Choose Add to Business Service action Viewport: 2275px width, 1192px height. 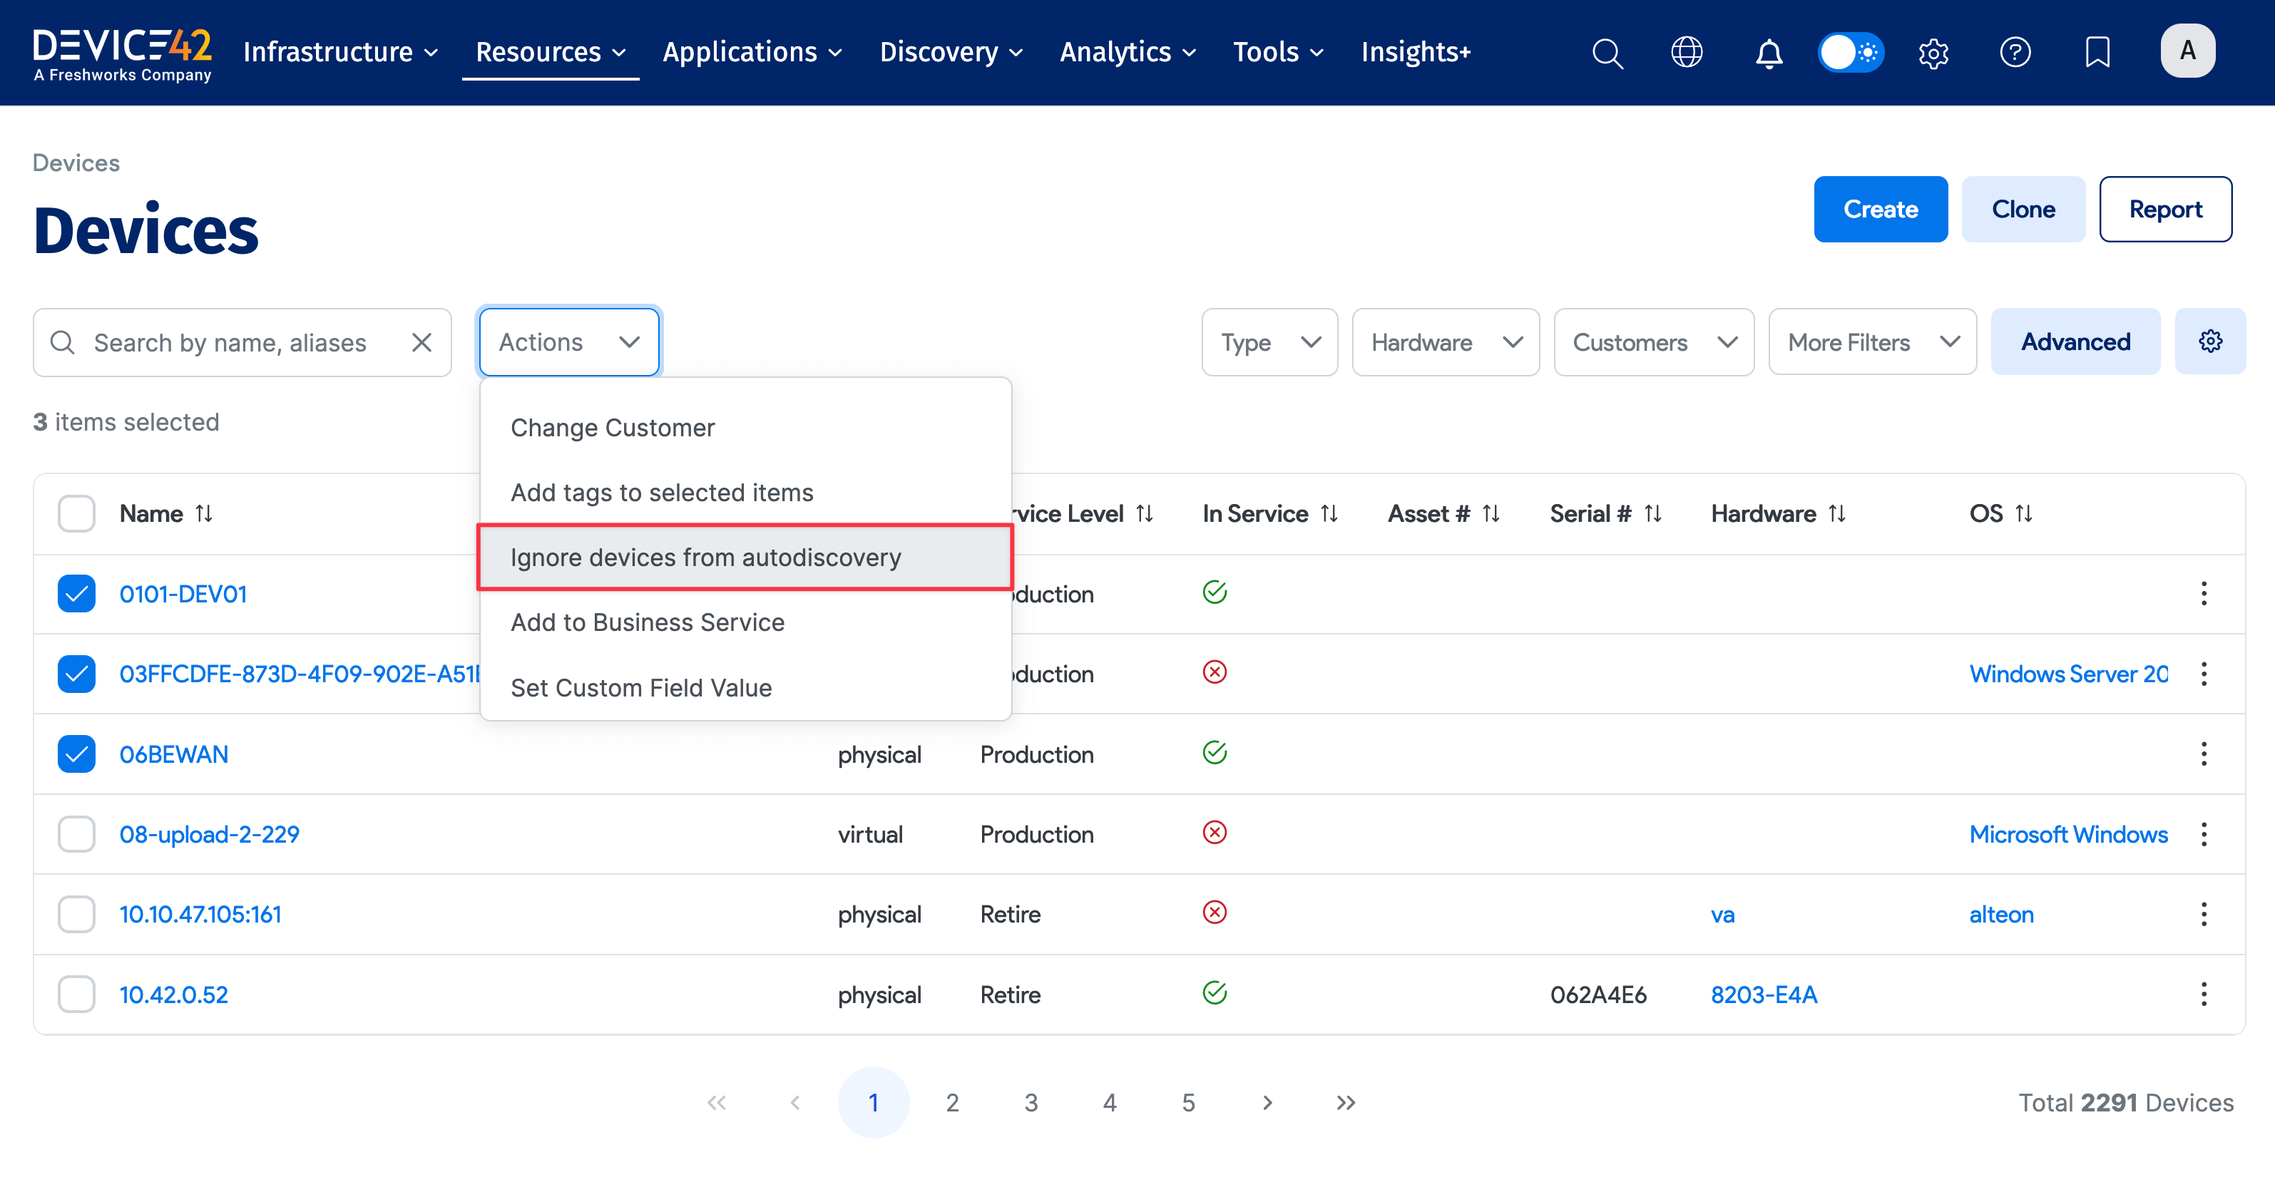pyautogui.click(x=648, y=622)
